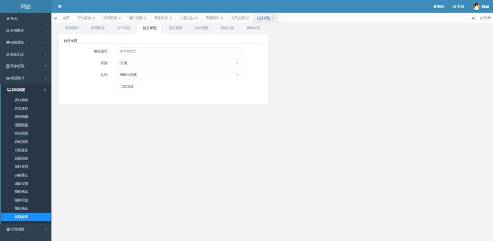The image size is (493, 241).
Task: Open 充值礼包 in the sidebar
Action: 21,150
